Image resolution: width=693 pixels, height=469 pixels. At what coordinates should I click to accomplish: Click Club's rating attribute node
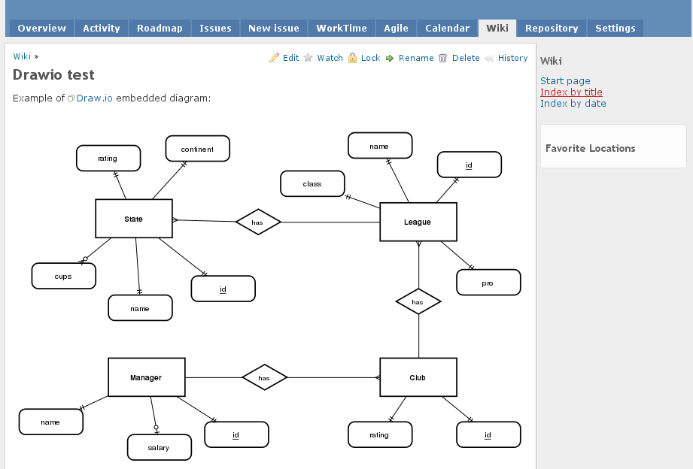[x=380, y=434]
